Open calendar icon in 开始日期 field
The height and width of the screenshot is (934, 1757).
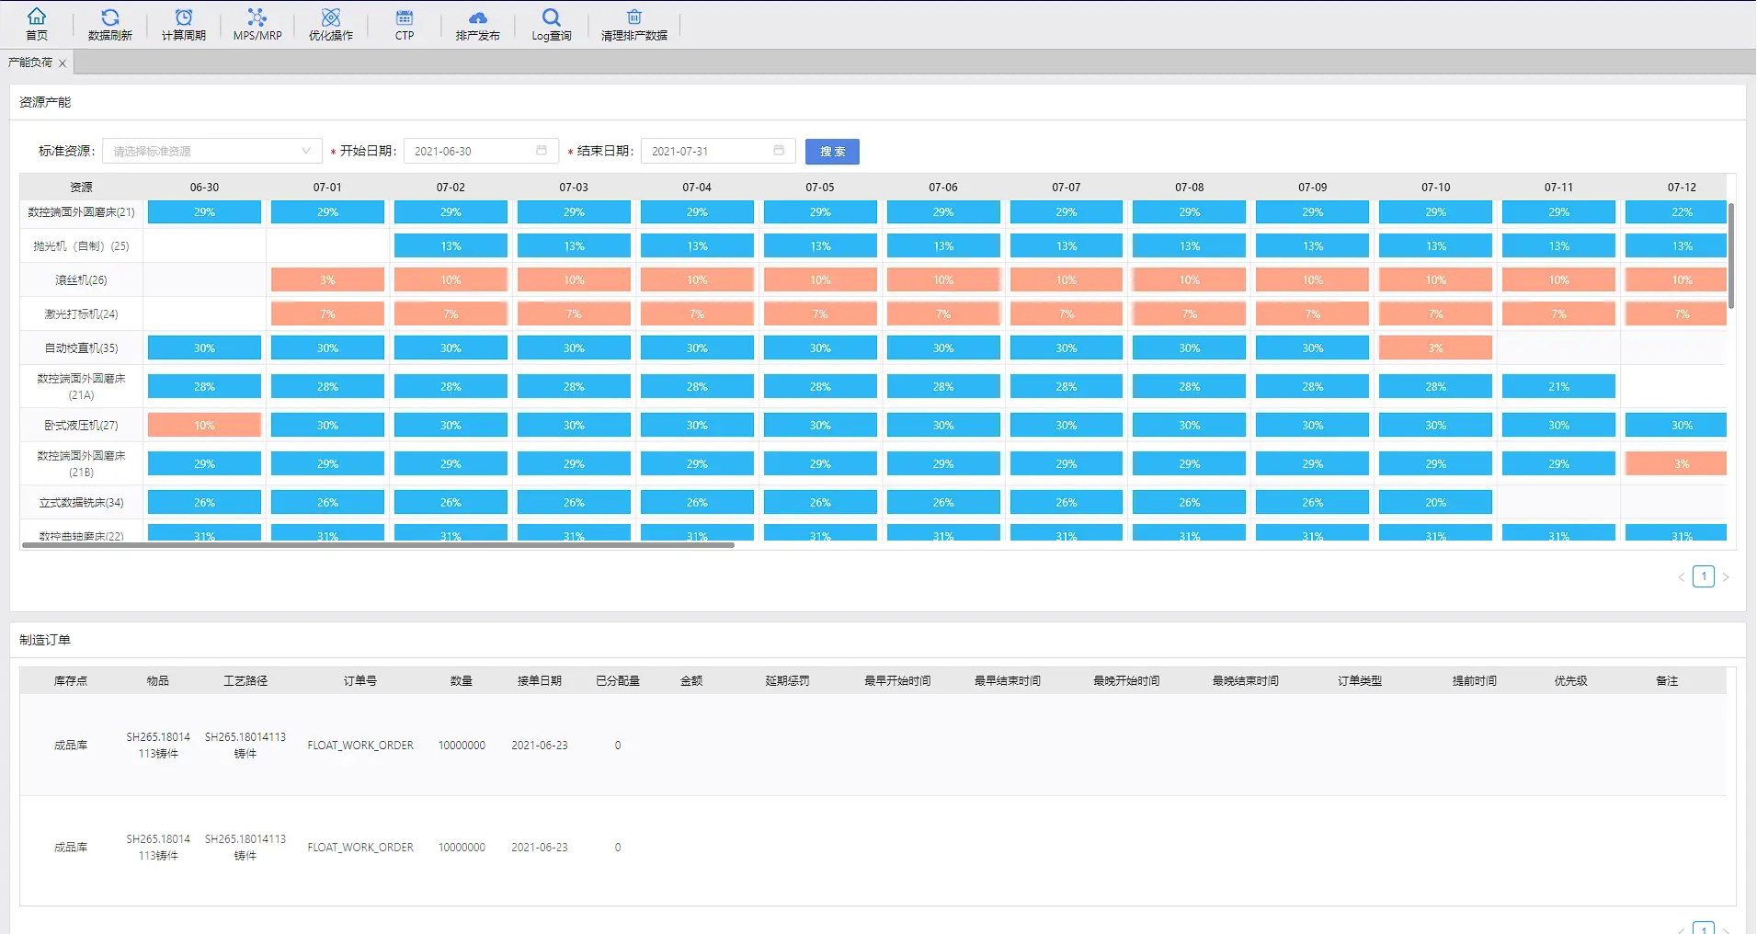point(542,151)
